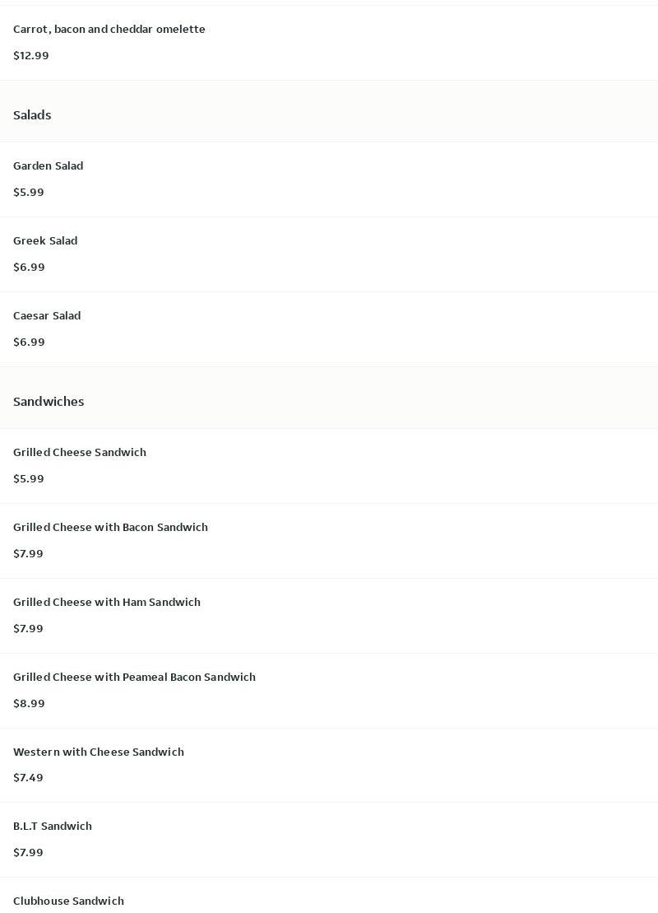Click the $12.99 omelette price
Image resolution: width=658 pixels, height=913 pixels.
[30, 56]
